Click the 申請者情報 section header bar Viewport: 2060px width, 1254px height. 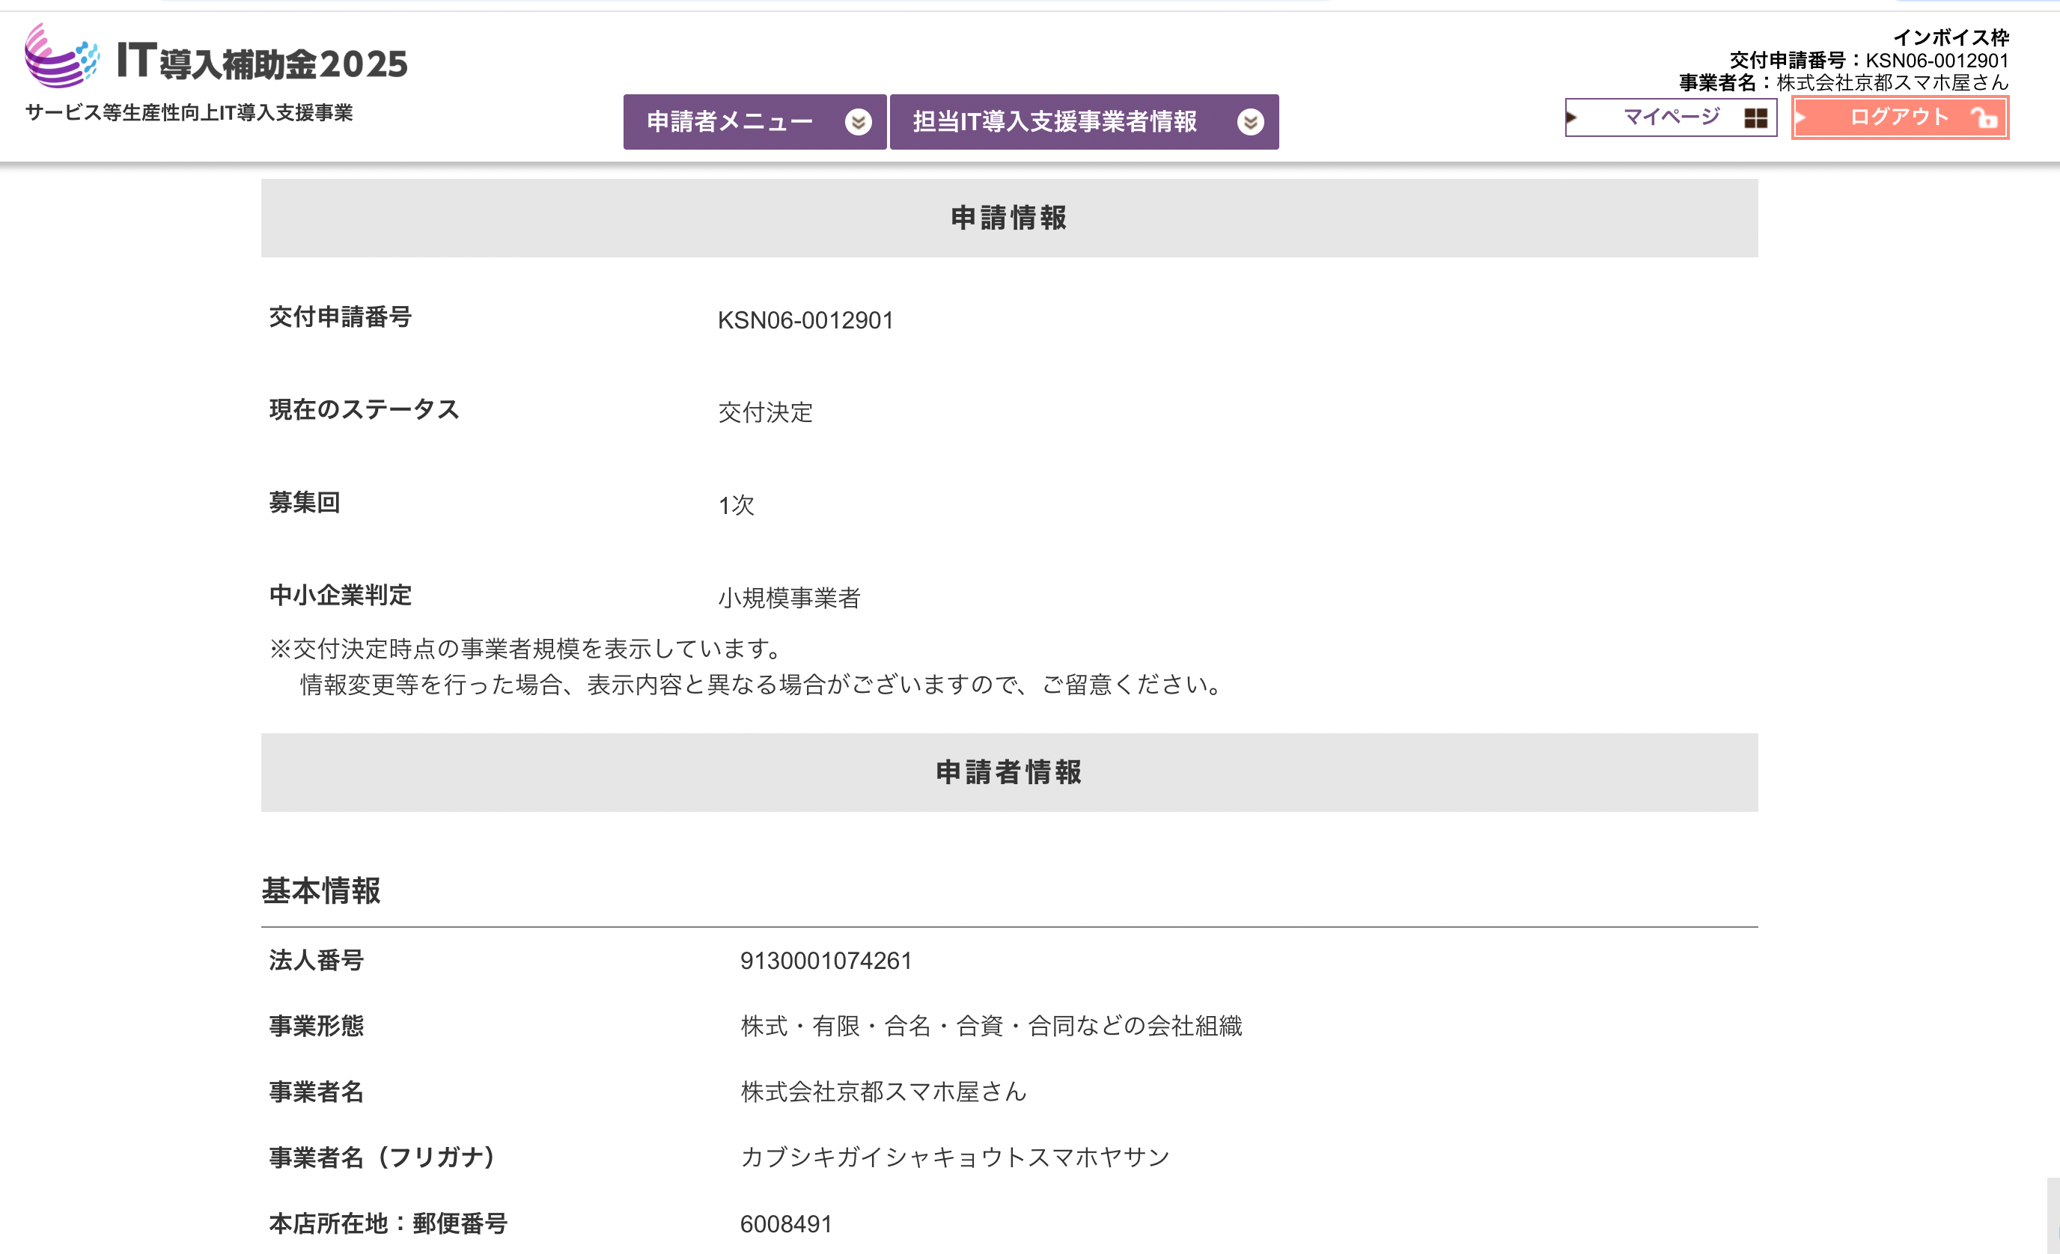(x=1008, y=772)
